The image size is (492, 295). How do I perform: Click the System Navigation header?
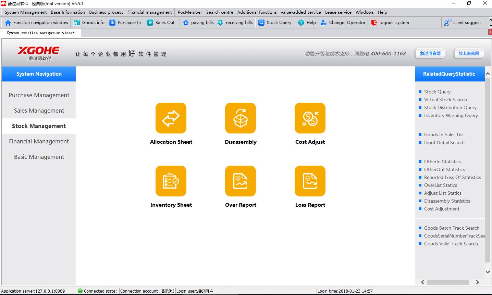point(39,74)
